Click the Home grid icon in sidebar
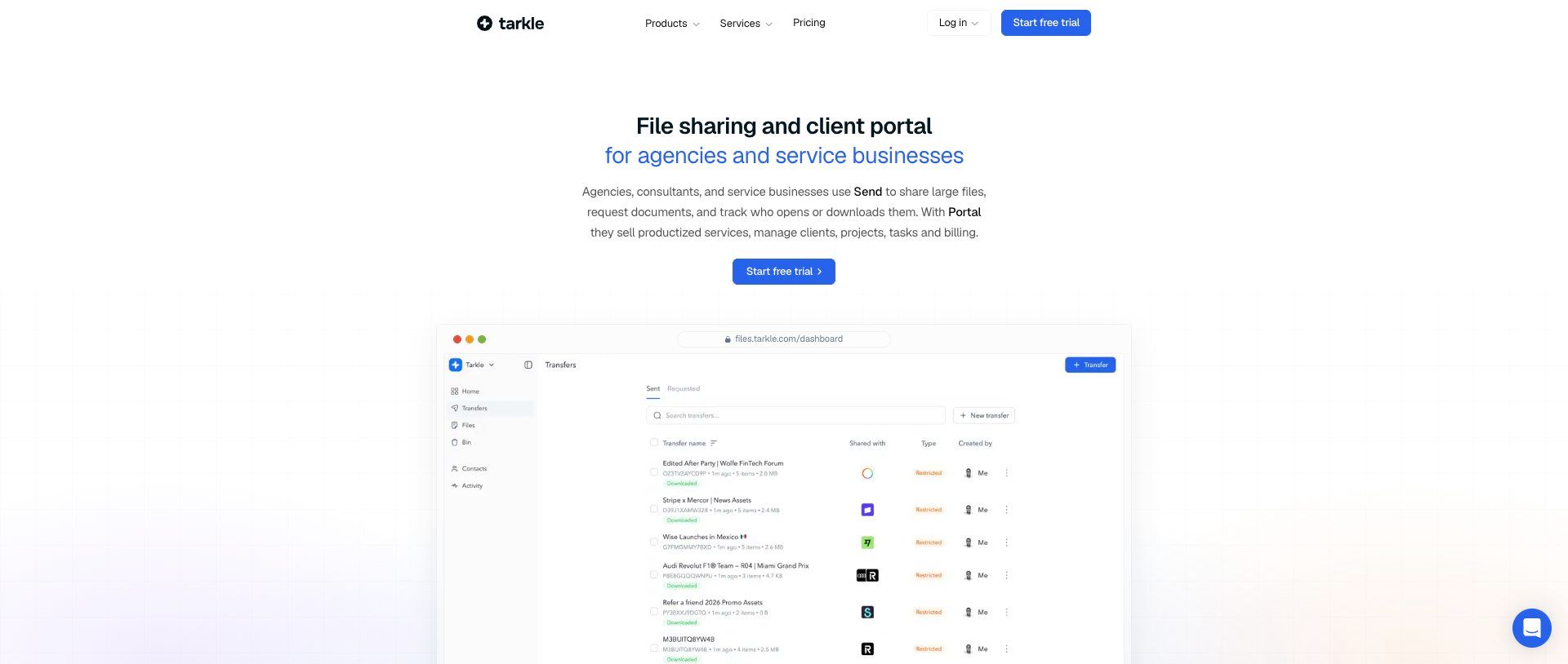The image size is (1568, 664). click(x=454, y=392)
